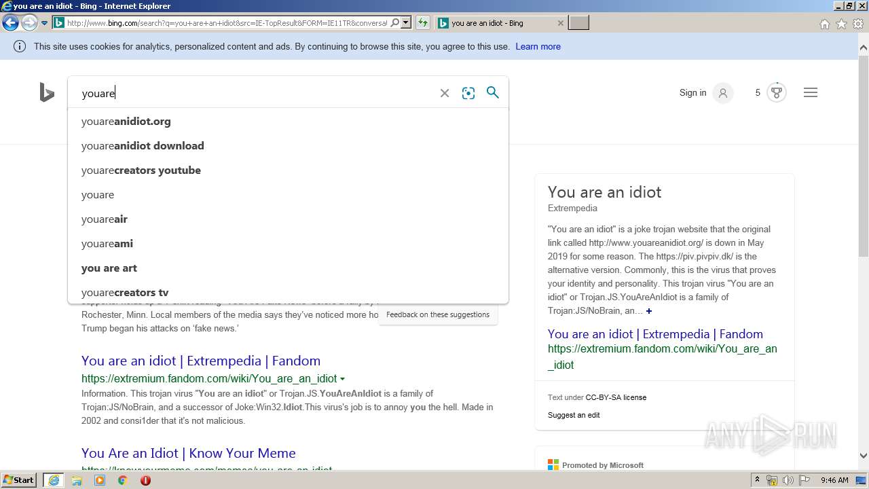Click the vertical scrollbar thumb
The image size is (869, 489).
(x=864, y=156)
